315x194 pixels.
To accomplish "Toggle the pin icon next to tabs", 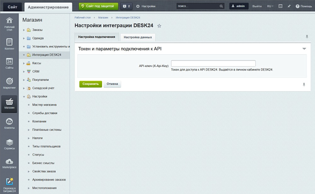I will [x=307, y=37].
